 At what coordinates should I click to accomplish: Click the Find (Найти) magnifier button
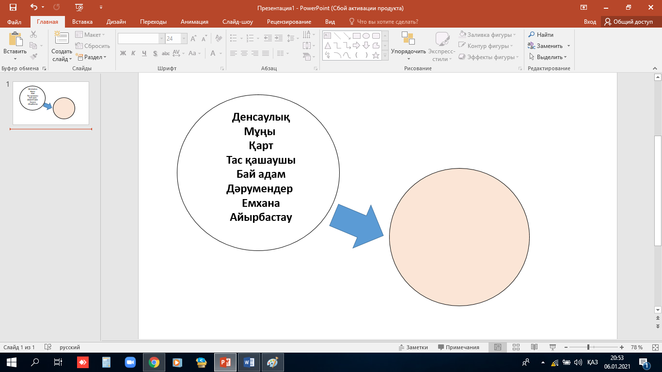(541, 35)
